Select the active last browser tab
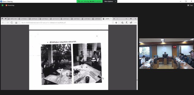 coord(107,19)
